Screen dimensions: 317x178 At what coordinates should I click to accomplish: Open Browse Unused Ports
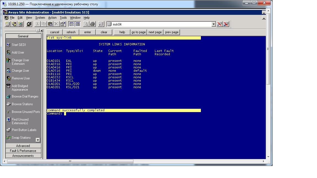23,112
